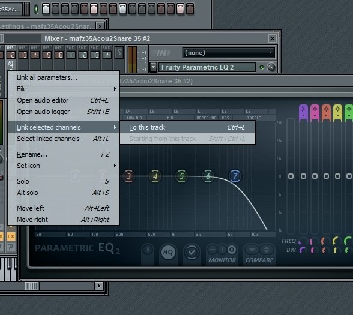Click the horizontal scrollbar right arrow
This screenshot has width=353, height=315.
click(98, 286)
